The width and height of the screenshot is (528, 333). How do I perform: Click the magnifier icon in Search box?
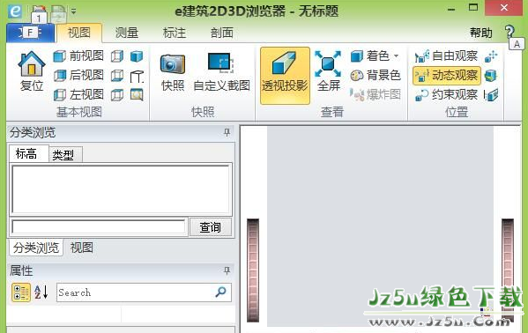coord(220,292)
